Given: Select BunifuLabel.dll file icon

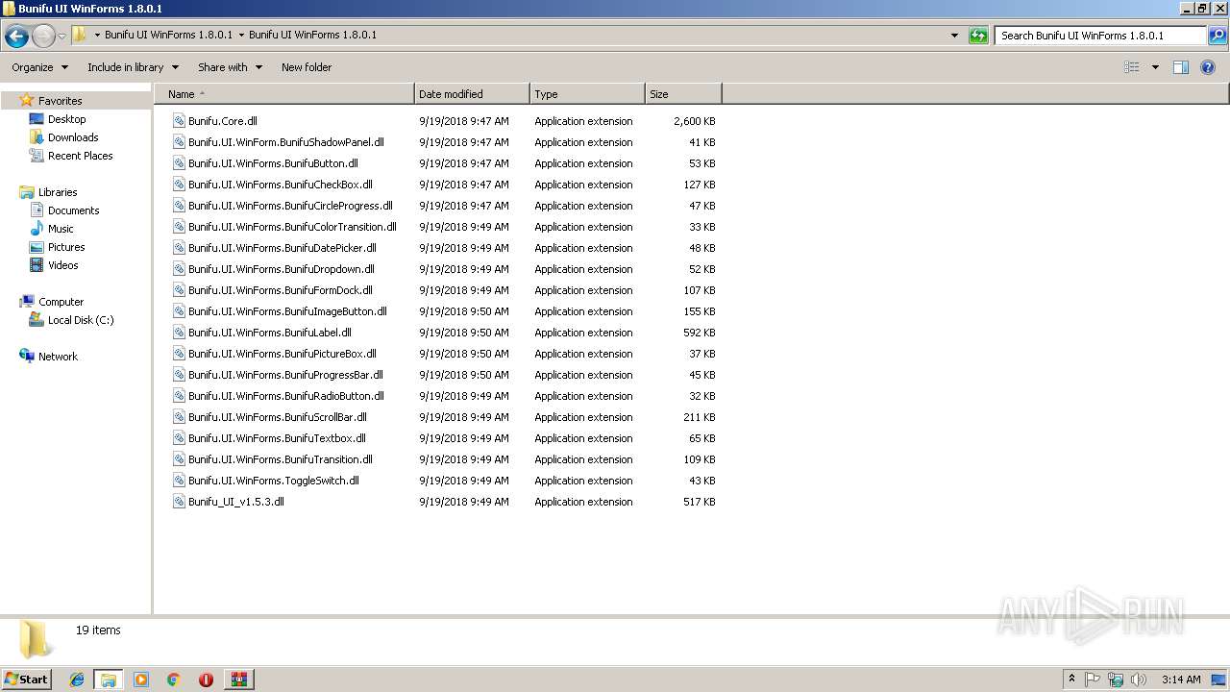Looking at the screenshot, I should (x=179, y=333).
